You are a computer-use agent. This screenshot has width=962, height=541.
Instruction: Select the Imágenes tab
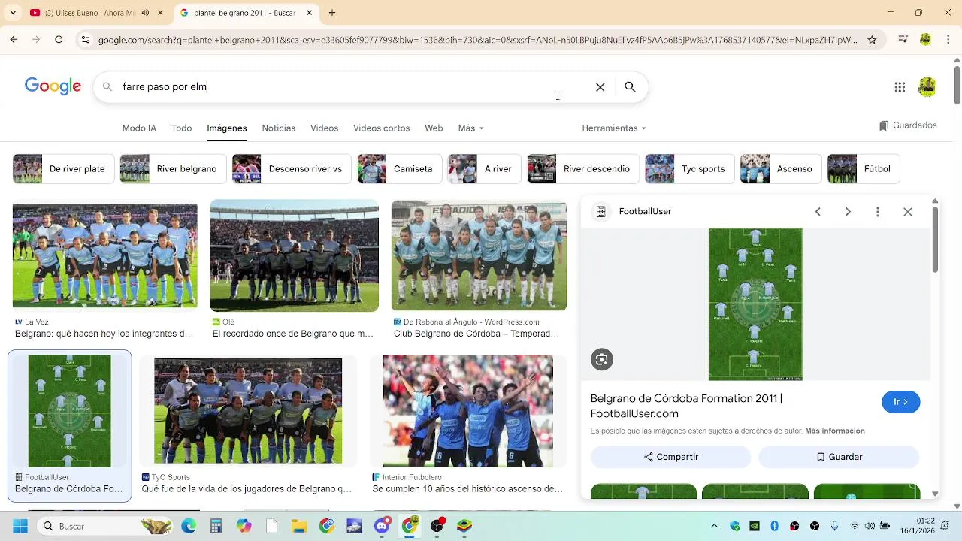click(227, 128)
